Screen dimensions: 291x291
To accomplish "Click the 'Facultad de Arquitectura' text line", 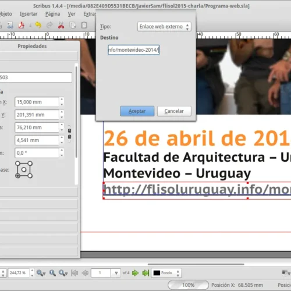I will pyautogui.click(x=197, y=157).
